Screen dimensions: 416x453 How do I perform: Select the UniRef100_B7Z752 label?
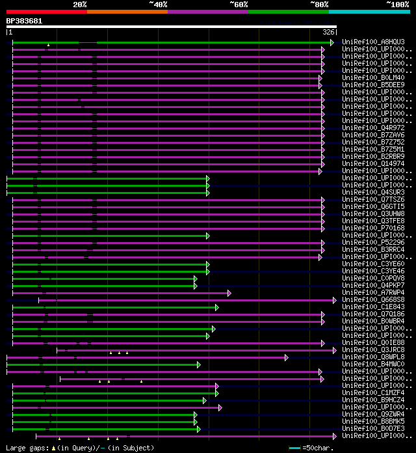(x=373, y=142)
